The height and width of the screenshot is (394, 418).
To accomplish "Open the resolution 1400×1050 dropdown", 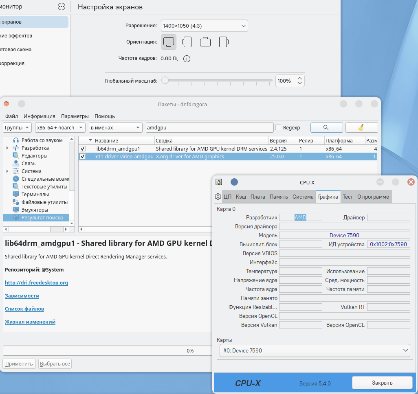I will click(x=204, y=26).
